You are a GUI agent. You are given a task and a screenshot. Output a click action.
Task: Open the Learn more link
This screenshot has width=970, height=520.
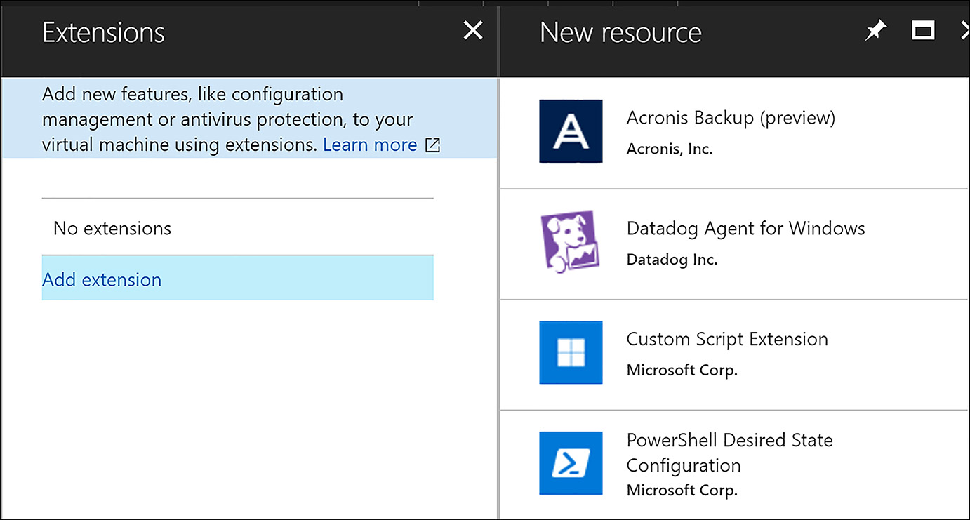[x=370, y=145]
